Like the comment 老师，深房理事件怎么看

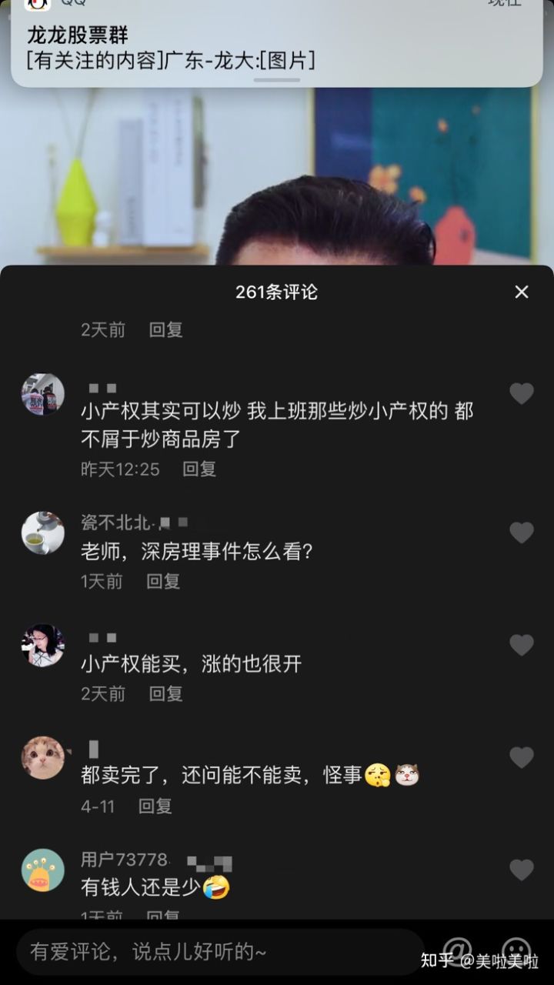(522, 533)
